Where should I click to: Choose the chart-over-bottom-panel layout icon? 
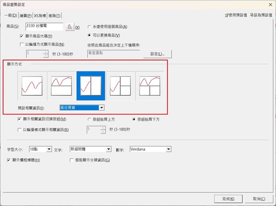(61, 86)
